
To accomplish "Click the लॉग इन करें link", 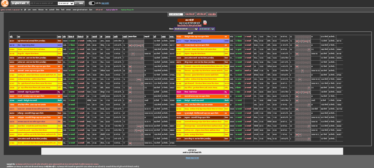I will [x=99, y=10].
